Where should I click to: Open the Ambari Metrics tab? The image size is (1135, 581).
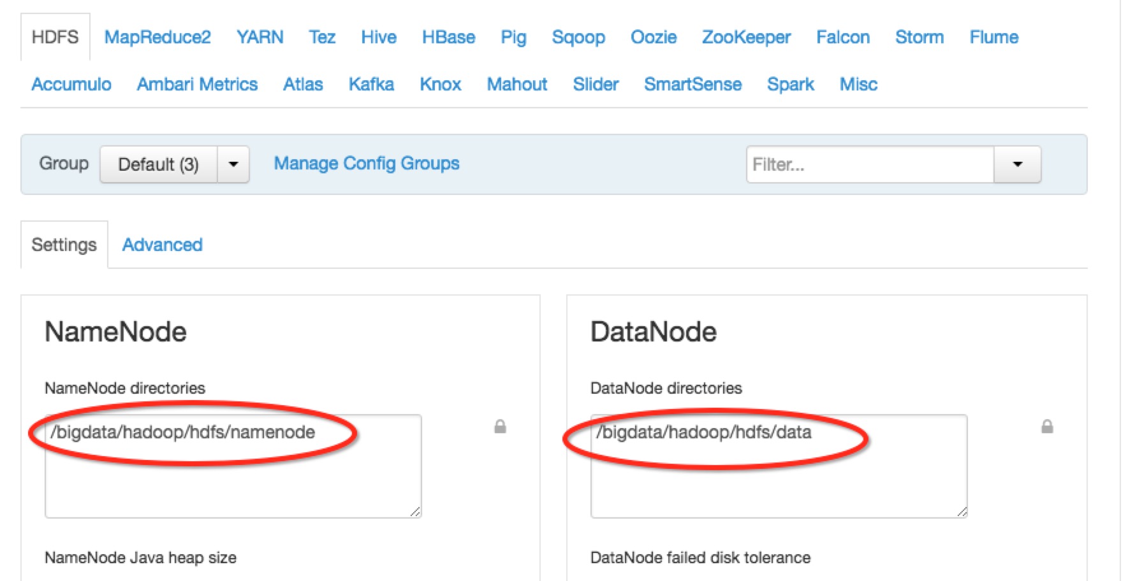(x=197, y=84)
